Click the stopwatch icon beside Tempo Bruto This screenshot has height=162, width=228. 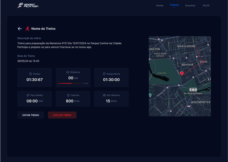pyautogui.click(x=104, y=74)
